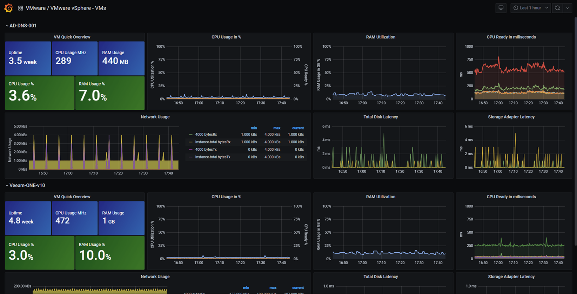Sort Network Usage legend by 'max' column
This screenshot has width=577, height=294.
coord(277,128)
